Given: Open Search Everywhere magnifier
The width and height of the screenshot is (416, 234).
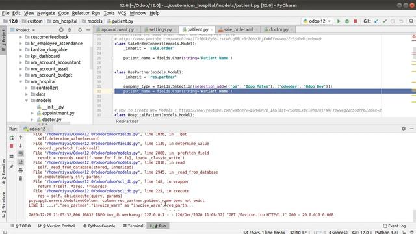Looking at the screenshot, I should (x=411, y=21).
